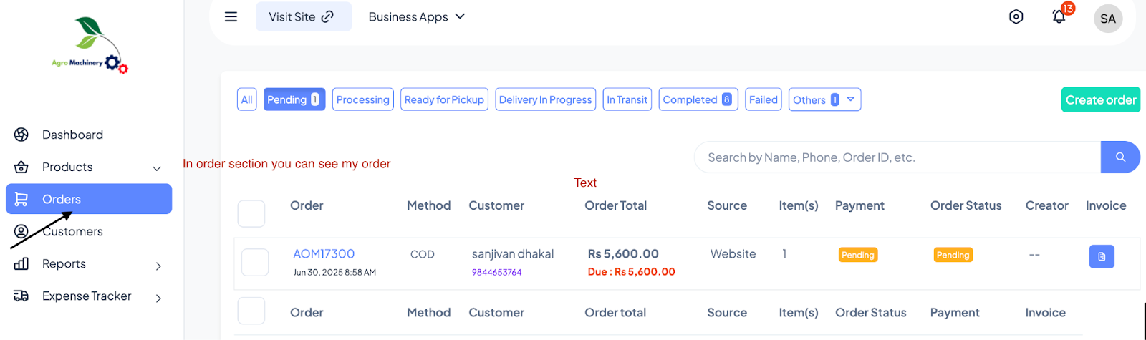Tick the select-all checkbox in the header row
The width and height of the screenshot is (1146, 340).
point(251,213)
